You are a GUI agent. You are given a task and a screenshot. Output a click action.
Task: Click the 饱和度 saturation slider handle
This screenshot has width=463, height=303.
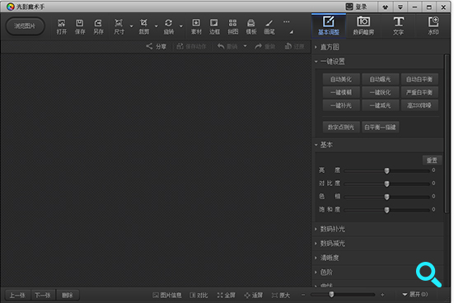point(387,210)
